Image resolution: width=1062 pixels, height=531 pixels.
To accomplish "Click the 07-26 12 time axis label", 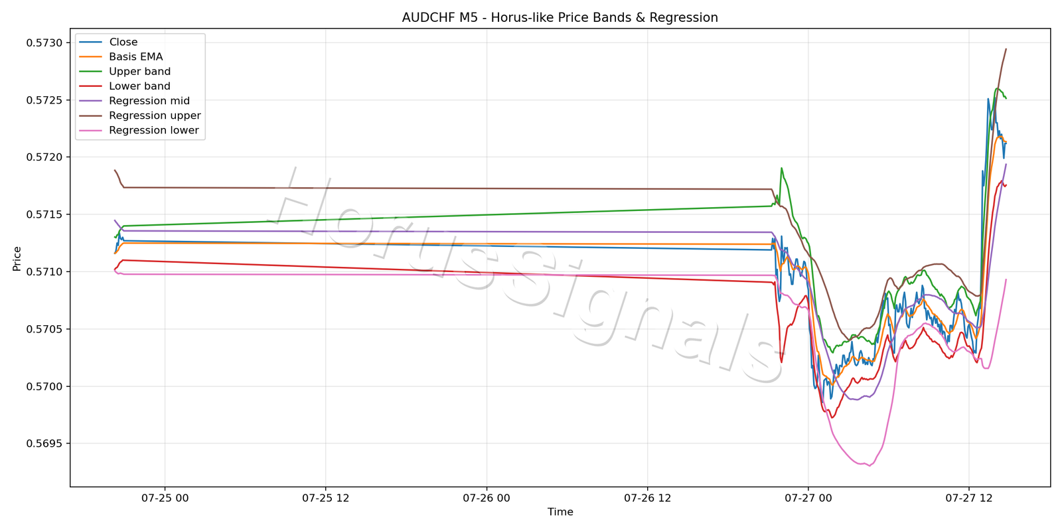I will pos(648,498).
